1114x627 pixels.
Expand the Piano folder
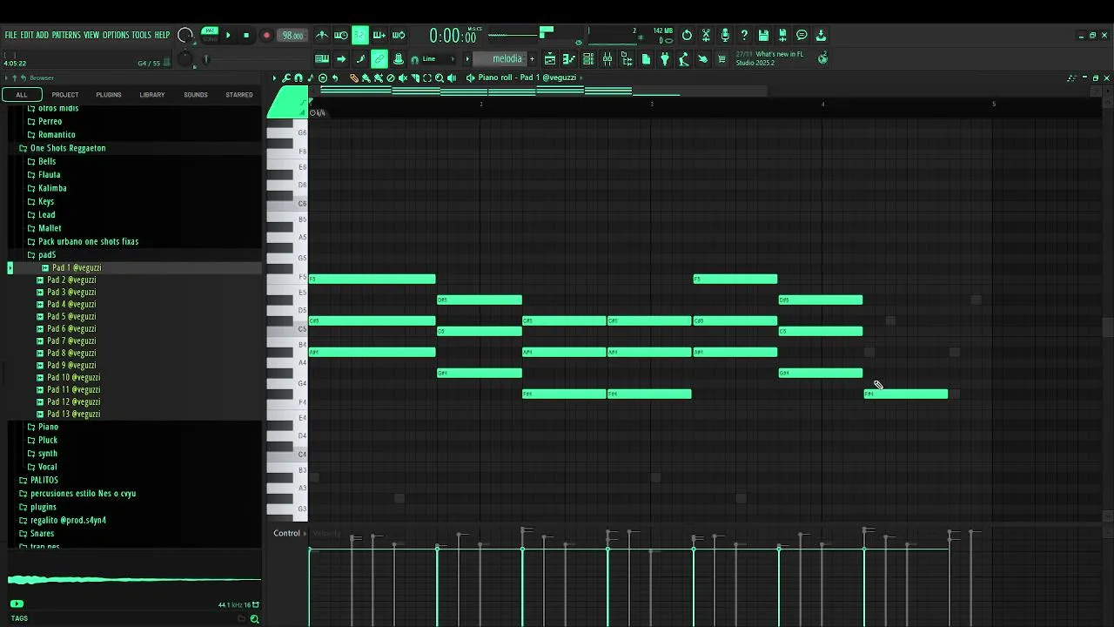49,427
